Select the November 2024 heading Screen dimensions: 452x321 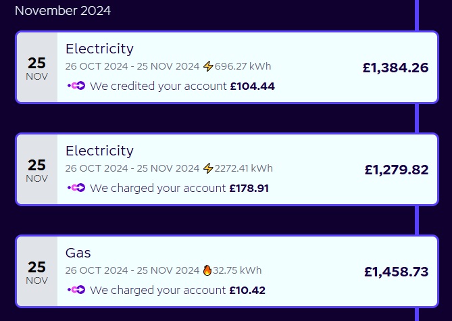coord(63,11)
